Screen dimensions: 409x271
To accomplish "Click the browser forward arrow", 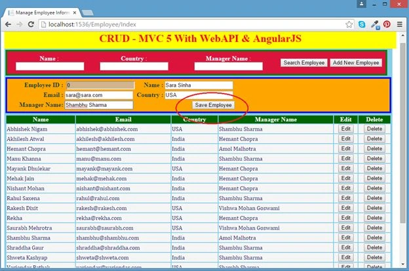I will [20, 24].
